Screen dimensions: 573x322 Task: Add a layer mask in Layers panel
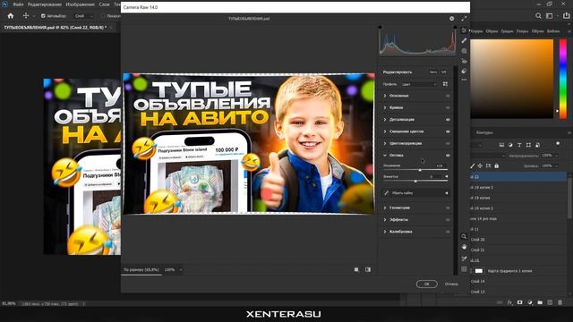(x=519, y=302)
